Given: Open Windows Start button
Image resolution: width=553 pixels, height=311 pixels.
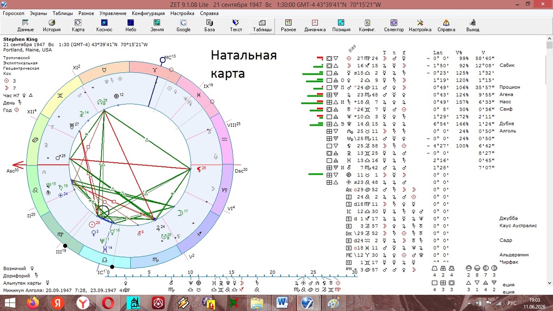Looking at the screenshot, I should 10,303.
